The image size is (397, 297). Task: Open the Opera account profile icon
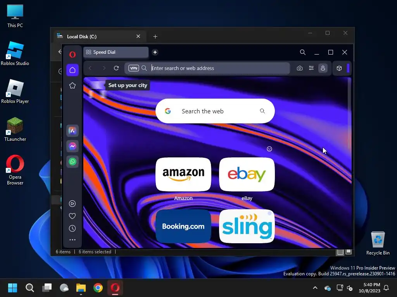tap(323, 68)
